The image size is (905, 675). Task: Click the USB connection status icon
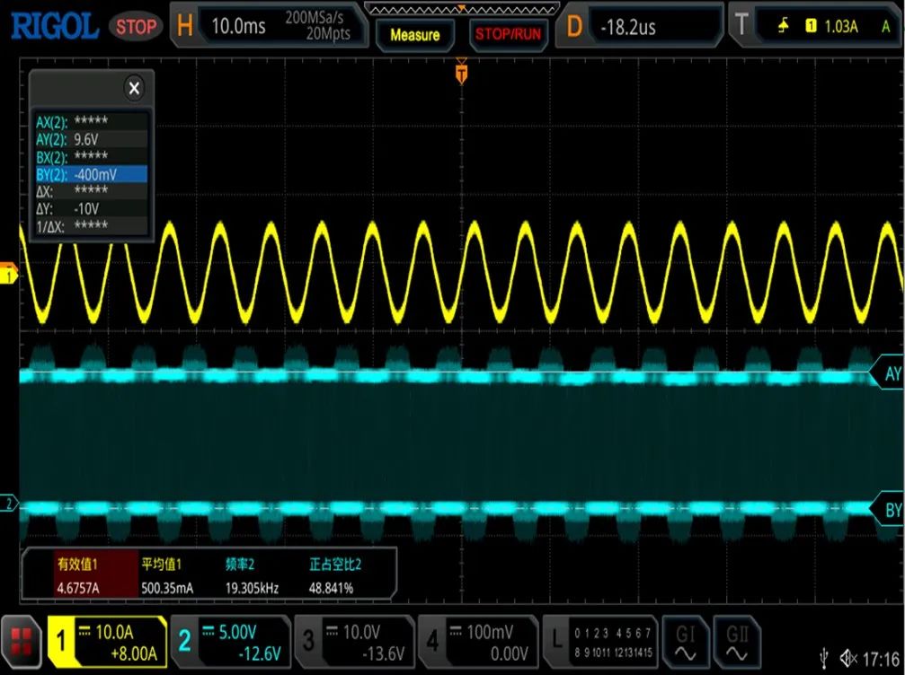pyautogui.click(x=825, y=658)
